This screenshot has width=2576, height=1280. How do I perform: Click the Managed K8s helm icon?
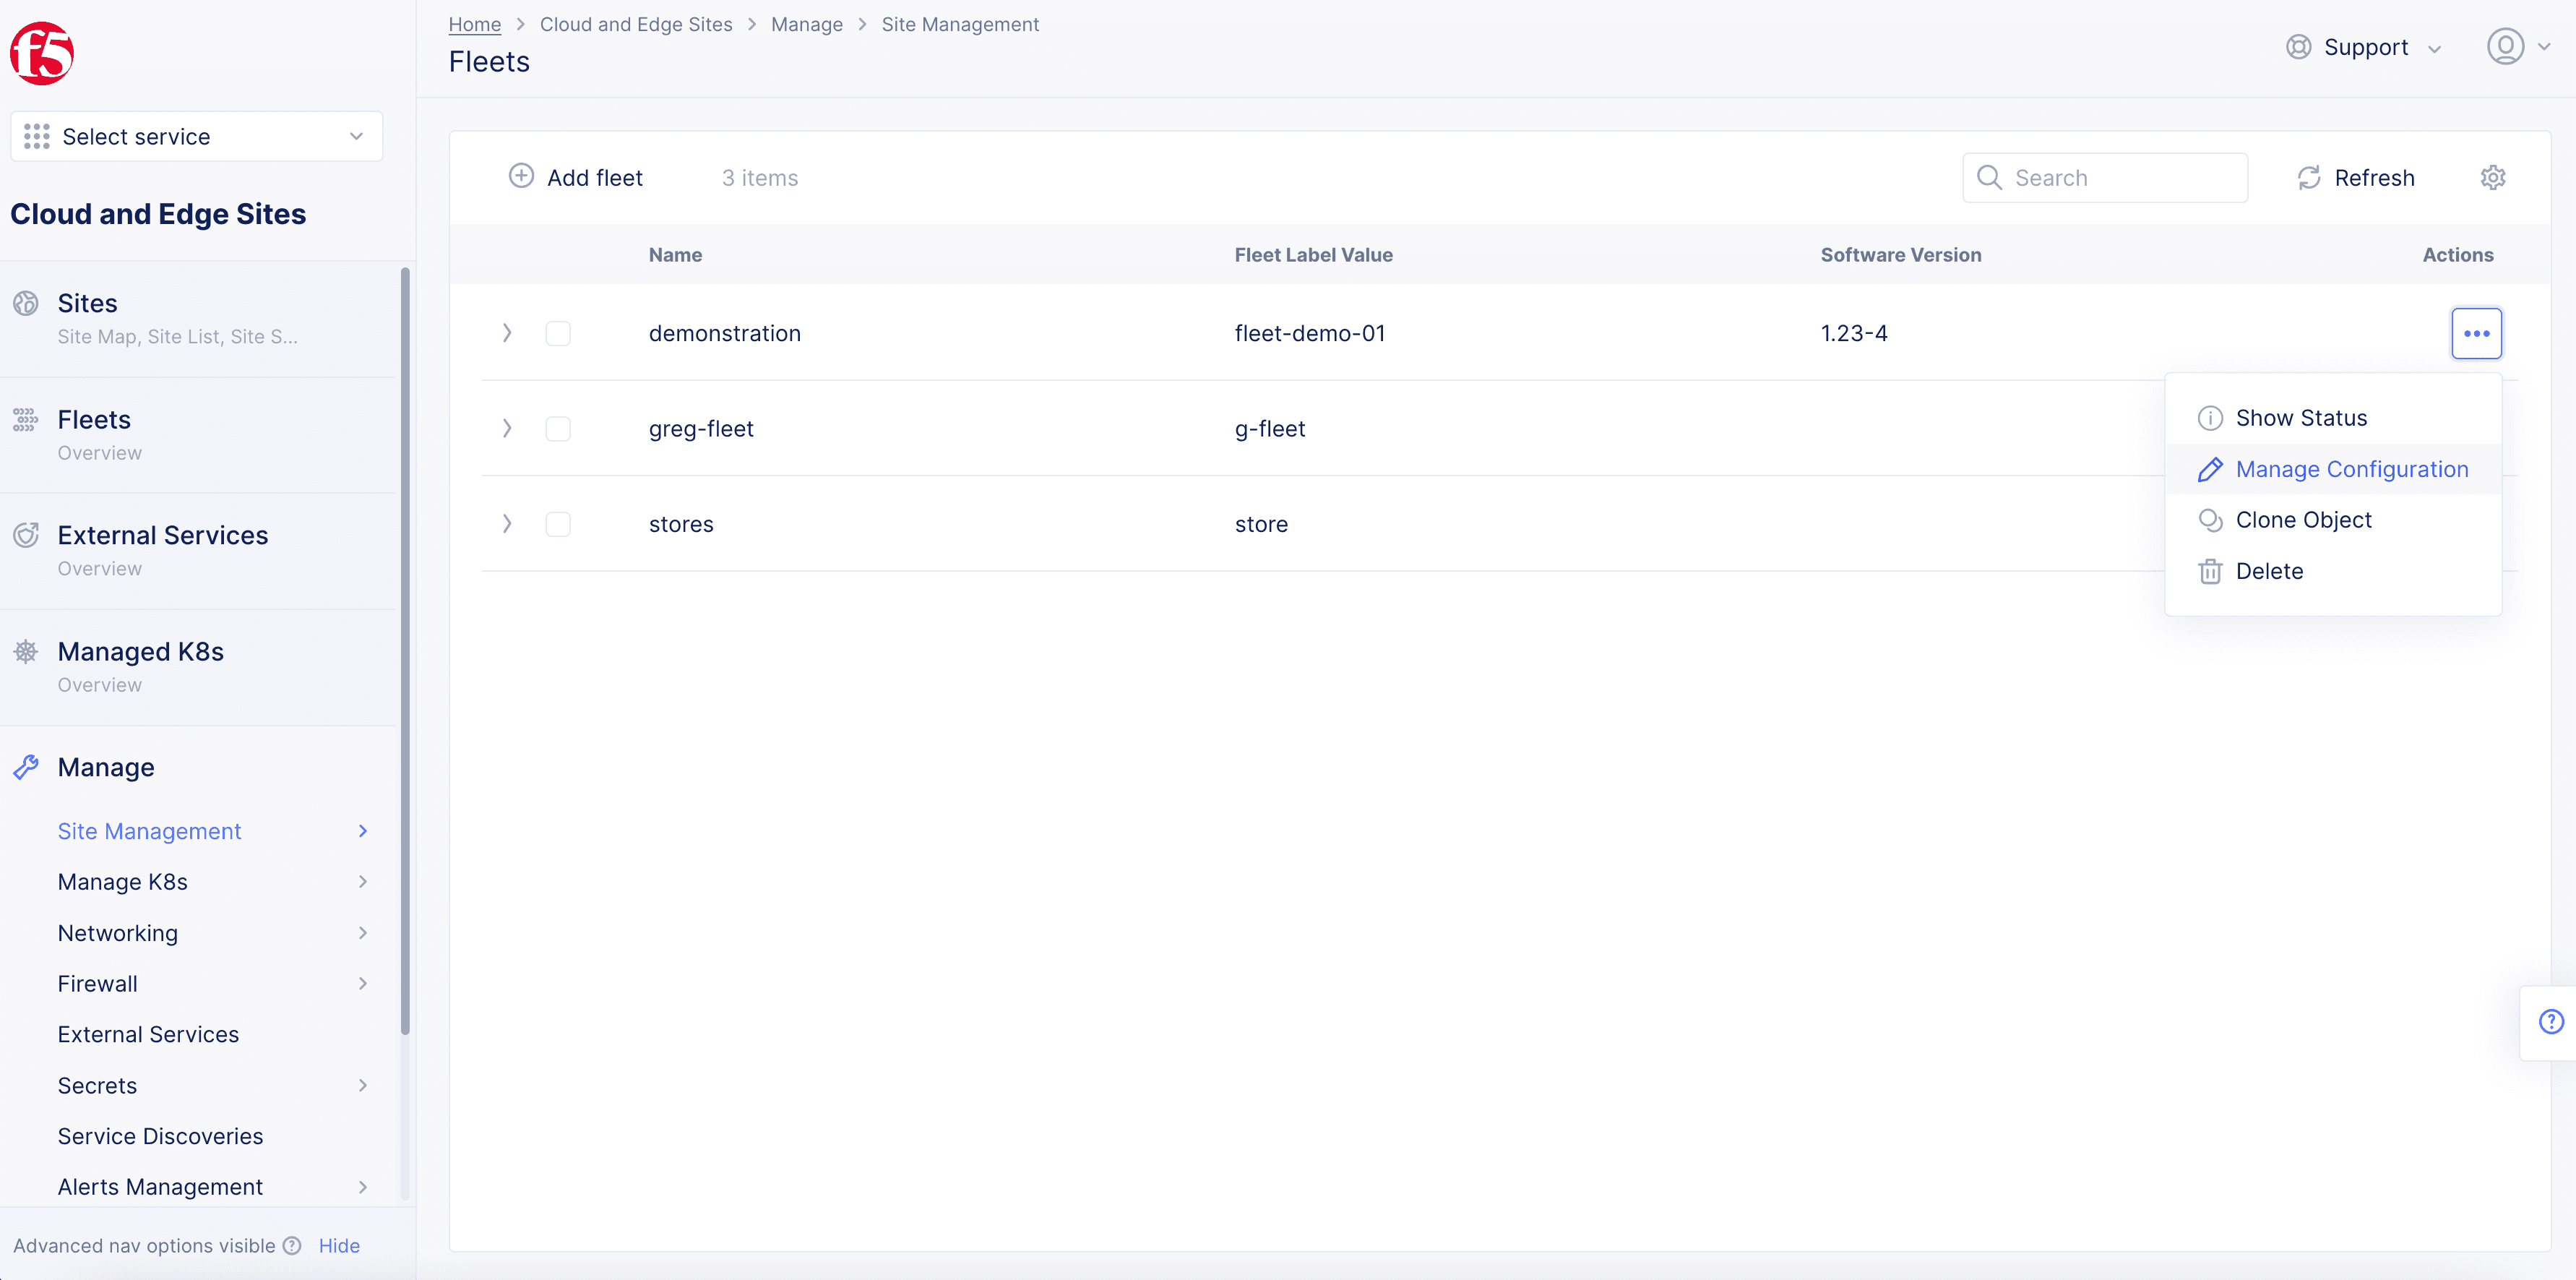coord(26,652)
